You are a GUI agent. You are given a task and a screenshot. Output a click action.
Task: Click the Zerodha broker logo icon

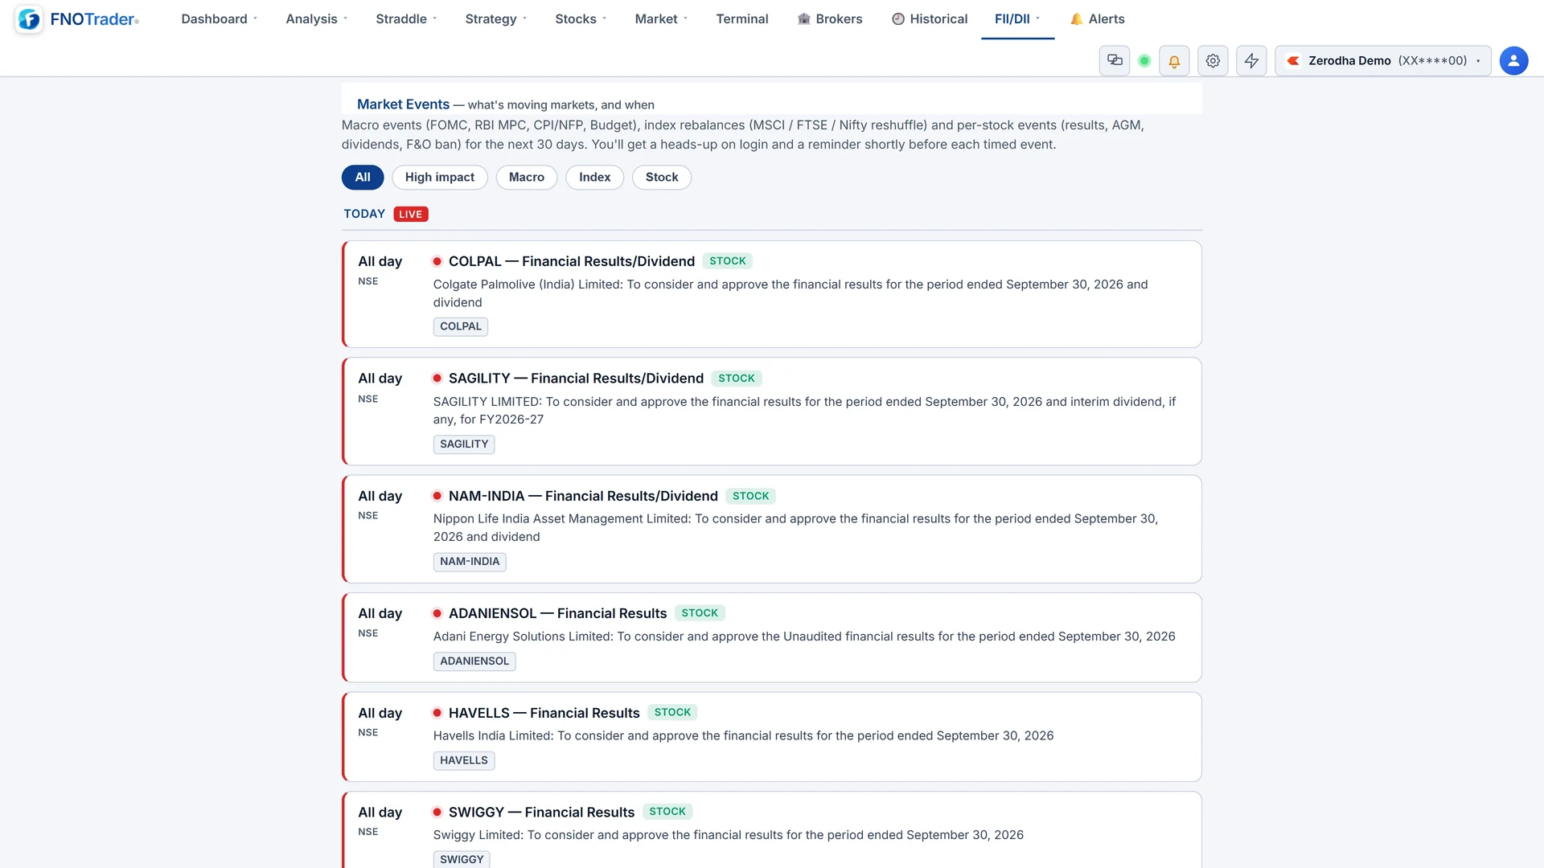pos(1293,60)
